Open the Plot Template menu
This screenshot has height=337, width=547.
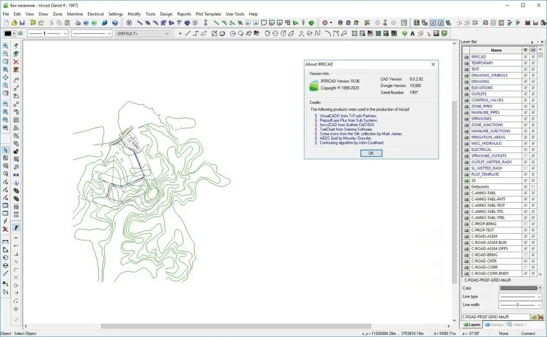(x=208, y=14)
